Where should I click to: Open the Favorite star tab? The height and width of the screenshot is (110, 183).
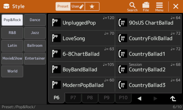point(92,6)
